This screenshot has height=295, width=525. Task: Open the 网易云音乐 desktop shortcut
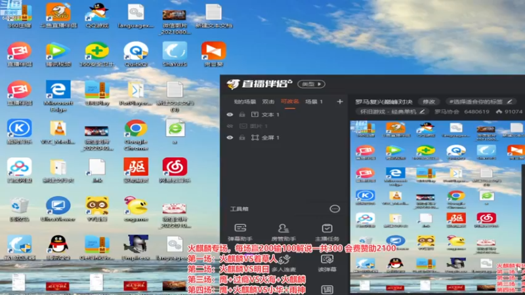pyautogui.click(x=175, y=170)
